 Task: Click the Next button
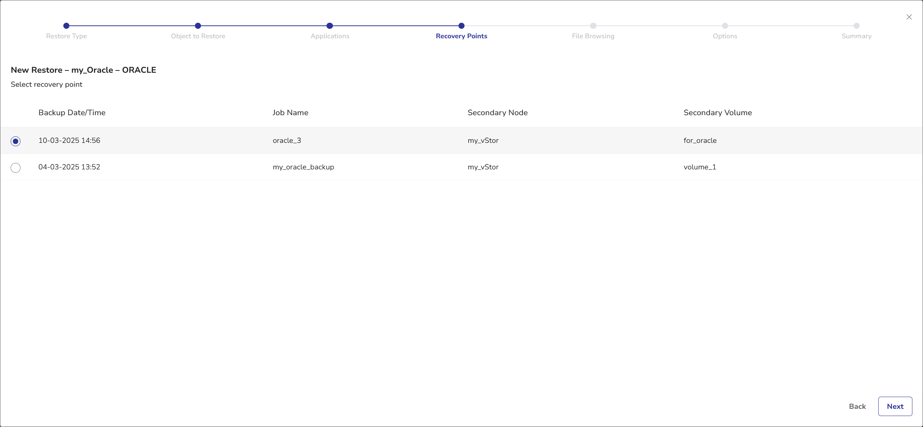[895, 406]
